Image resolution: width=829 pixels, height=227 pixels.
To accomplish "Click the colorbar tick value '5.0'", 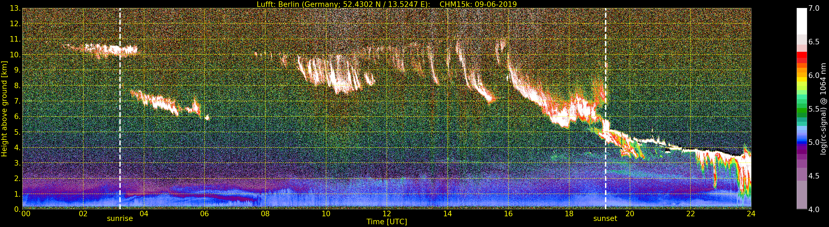I will [x=814, y=142].
